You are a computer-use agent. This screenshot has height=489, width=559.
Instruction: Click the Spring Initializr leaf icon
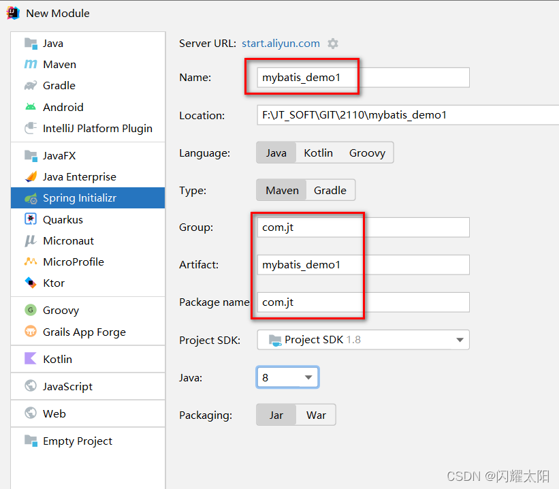point(31,198)
